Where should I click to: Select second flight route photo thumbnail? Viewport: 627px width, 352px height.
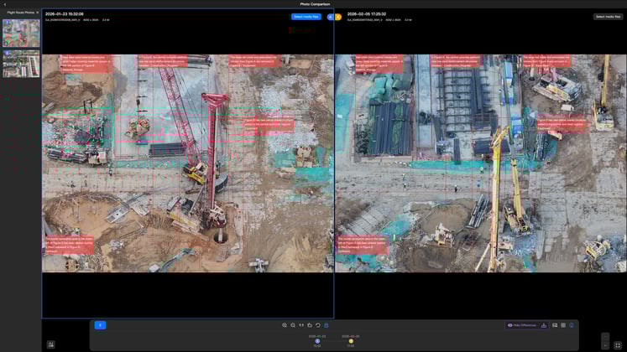click(x=21, y=64)
